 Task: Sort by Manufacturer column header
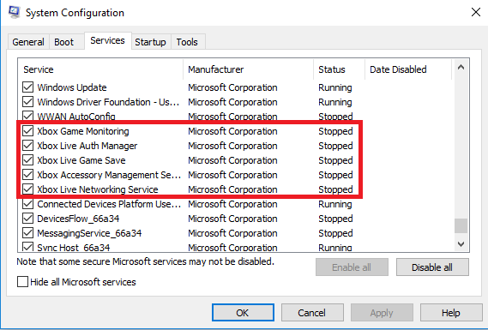coord(249,69)
